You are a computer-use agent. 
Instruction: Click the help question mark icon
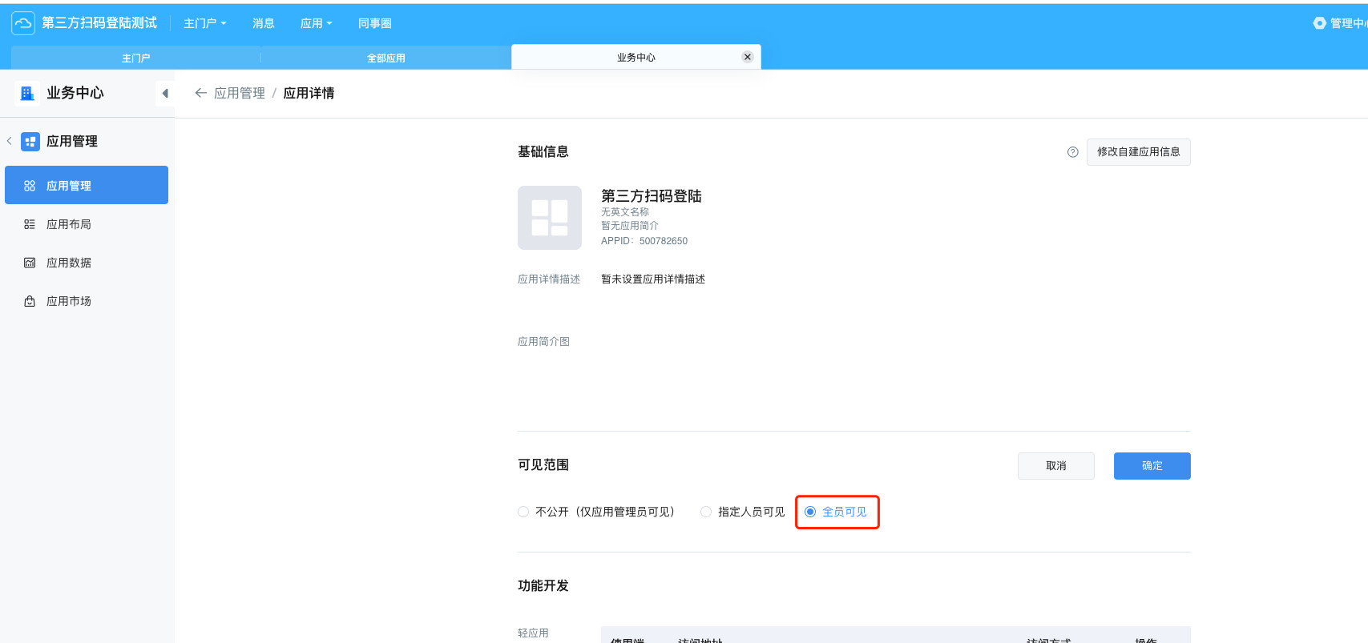tap(1072, 152)
